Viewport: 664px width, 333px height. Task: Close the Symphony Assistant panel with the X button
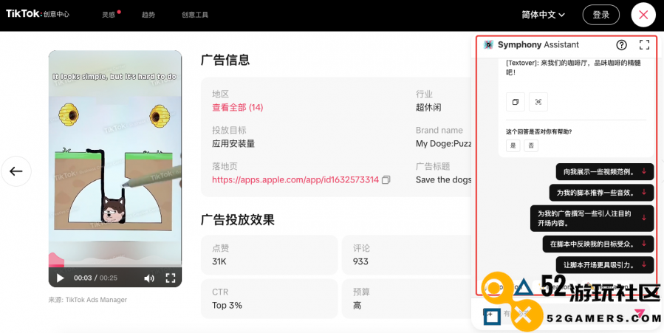coord(643,15)
